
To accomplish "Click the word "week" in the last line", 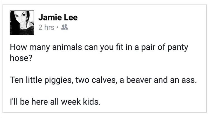I will 71,102.
